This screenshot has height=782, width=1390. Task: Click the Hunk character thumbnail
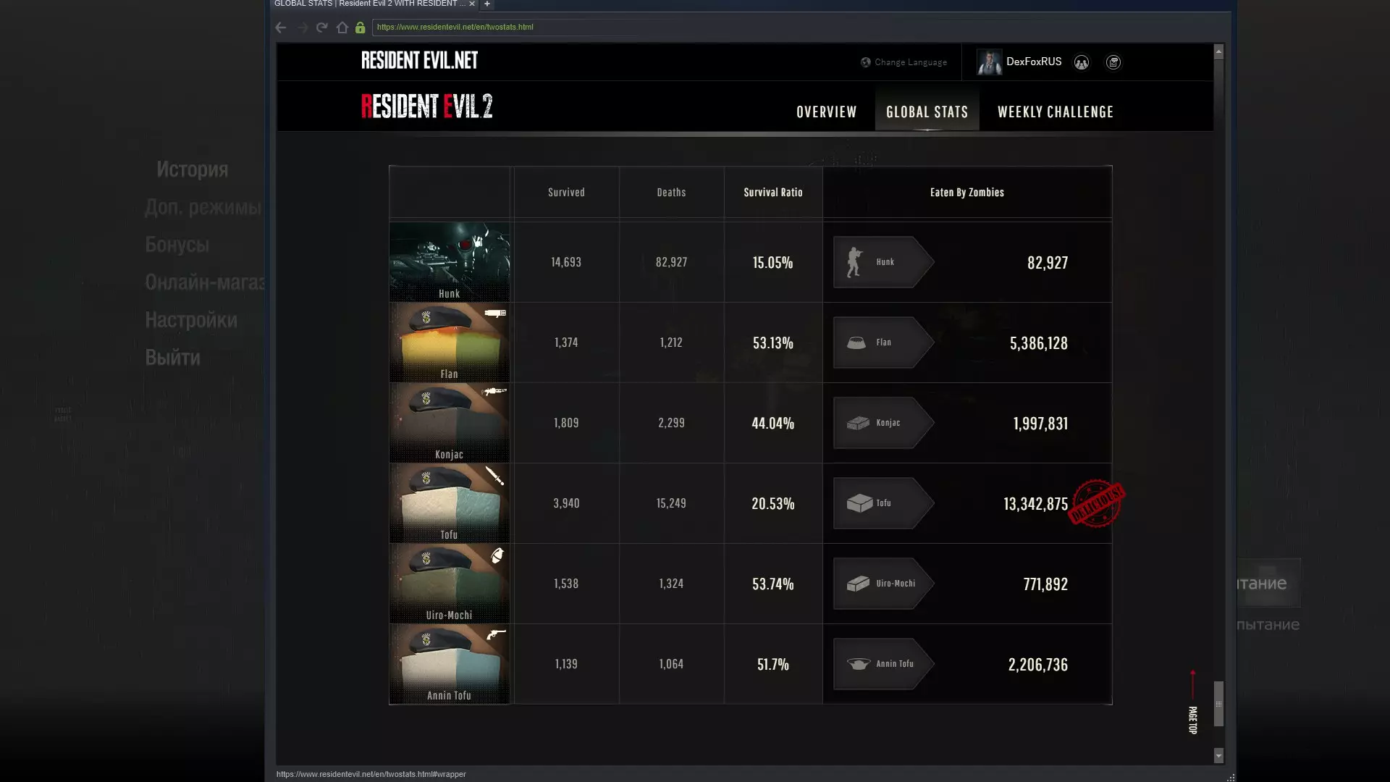coord(450,261)
